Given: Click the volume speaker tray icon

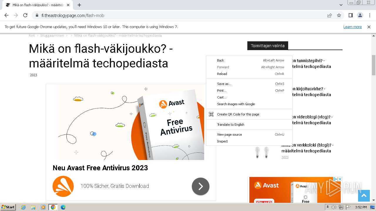Looking at the screenshot, I should (x=334, y=207).
